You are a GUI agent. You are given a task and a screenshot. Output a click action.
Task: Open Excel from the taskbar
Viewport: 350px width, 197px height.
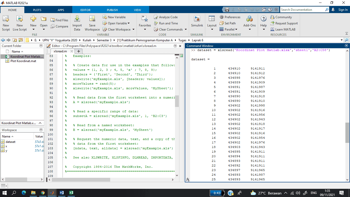pyautogui.click(x=71, y=193)
